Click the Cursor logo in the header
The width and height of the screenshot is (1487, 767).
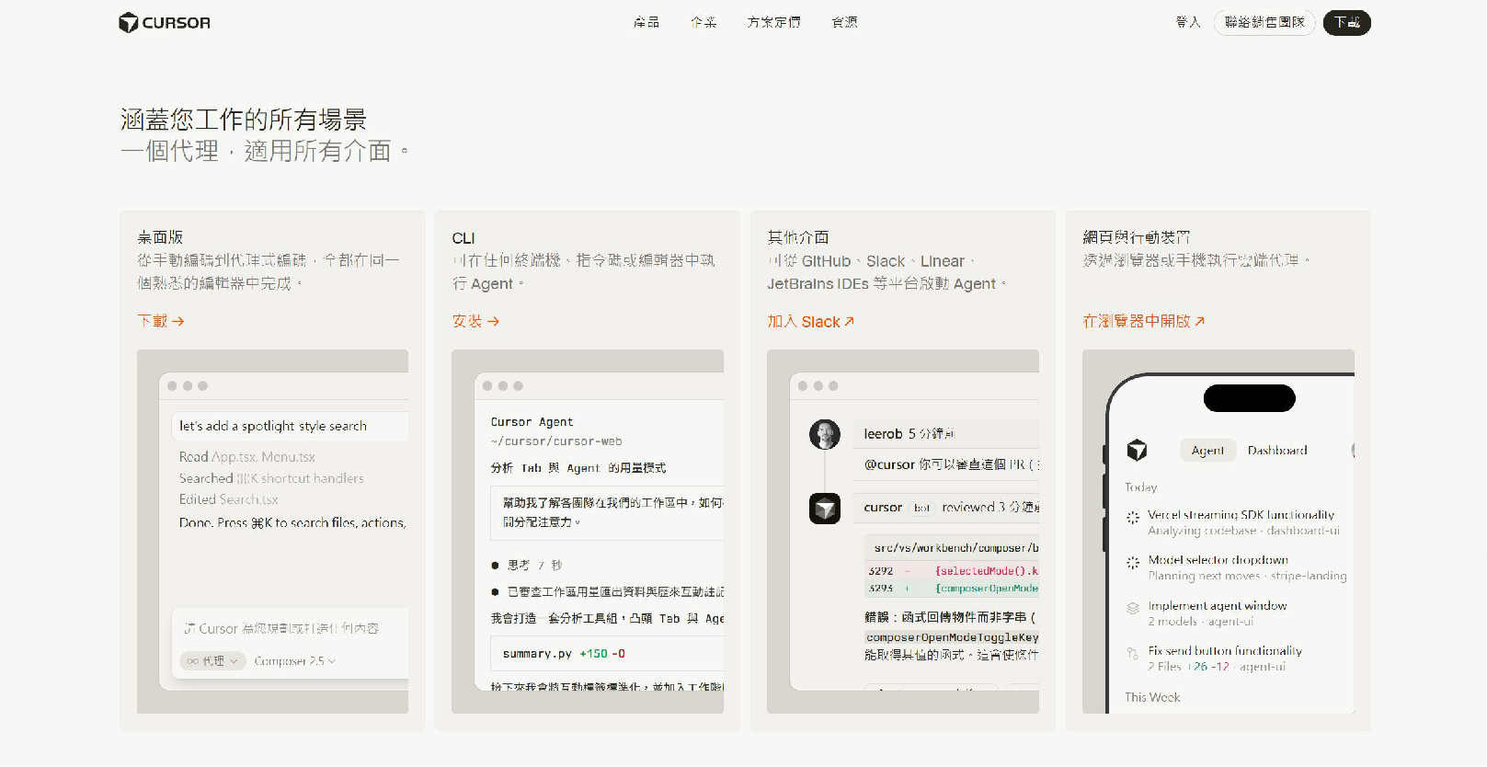165,23
